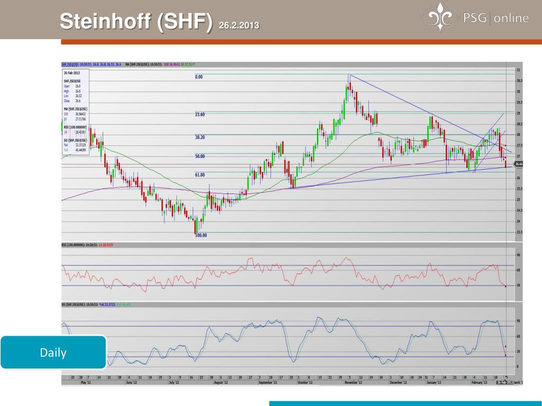Select the Steinhoff (SHF) slide title
The height and width of the screenshot is (406, 542).
click(x=136, y=21)
